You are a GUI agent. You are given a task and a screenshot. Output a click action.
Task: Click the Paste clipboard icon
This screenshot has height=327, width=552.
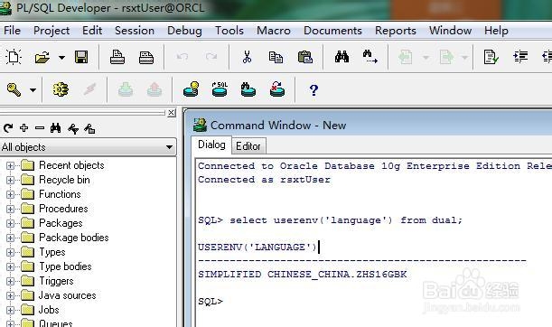(304, 57)
